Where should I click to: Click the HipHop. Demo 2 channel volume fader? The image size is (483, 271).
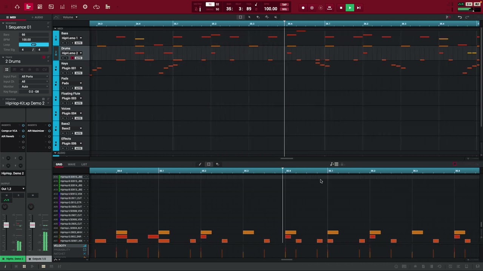click(6, 225)
